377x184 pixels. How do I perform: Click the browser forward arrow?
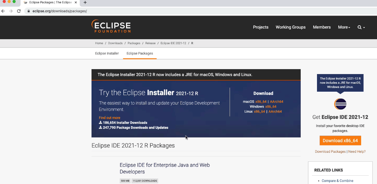tap(11, 11)
